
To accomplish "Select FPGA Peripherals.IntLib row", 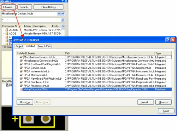I will pyautogui.click(x=94, y=82).
